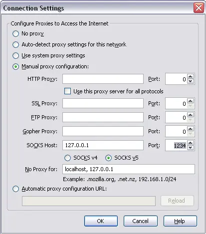
Task: Click the 'Configure Proxies to Access the Internet' heading
Action: tap(59, 23)
